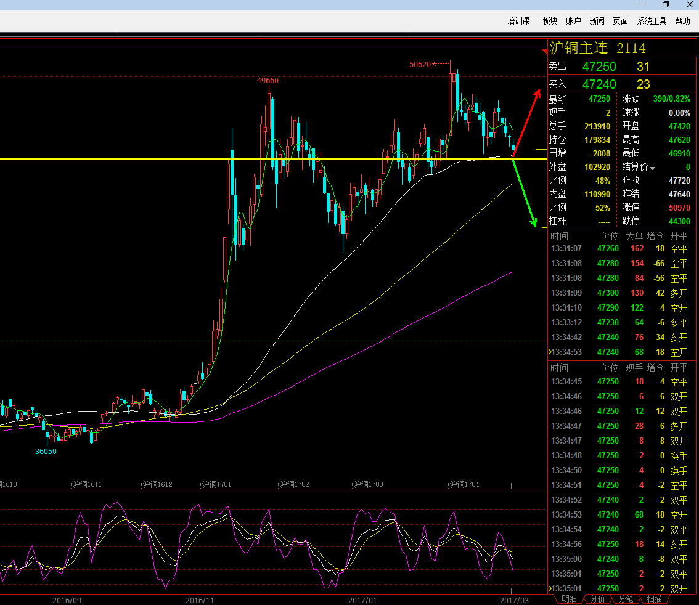Open the 系统工具 menu
699x605 pixels.
(x=652, y=21)
